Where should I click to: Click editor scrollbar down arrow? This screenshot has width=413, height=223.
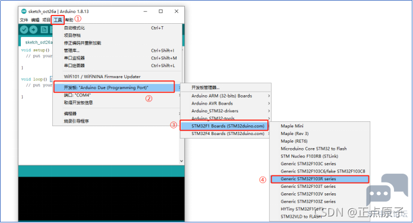[x=181, y=161]
